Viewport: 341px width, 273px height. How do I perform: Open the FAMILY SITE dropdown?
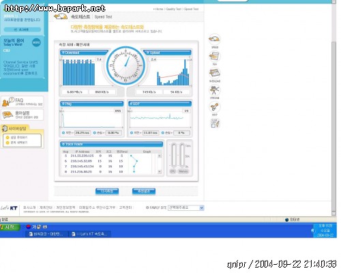pos(186,207)
